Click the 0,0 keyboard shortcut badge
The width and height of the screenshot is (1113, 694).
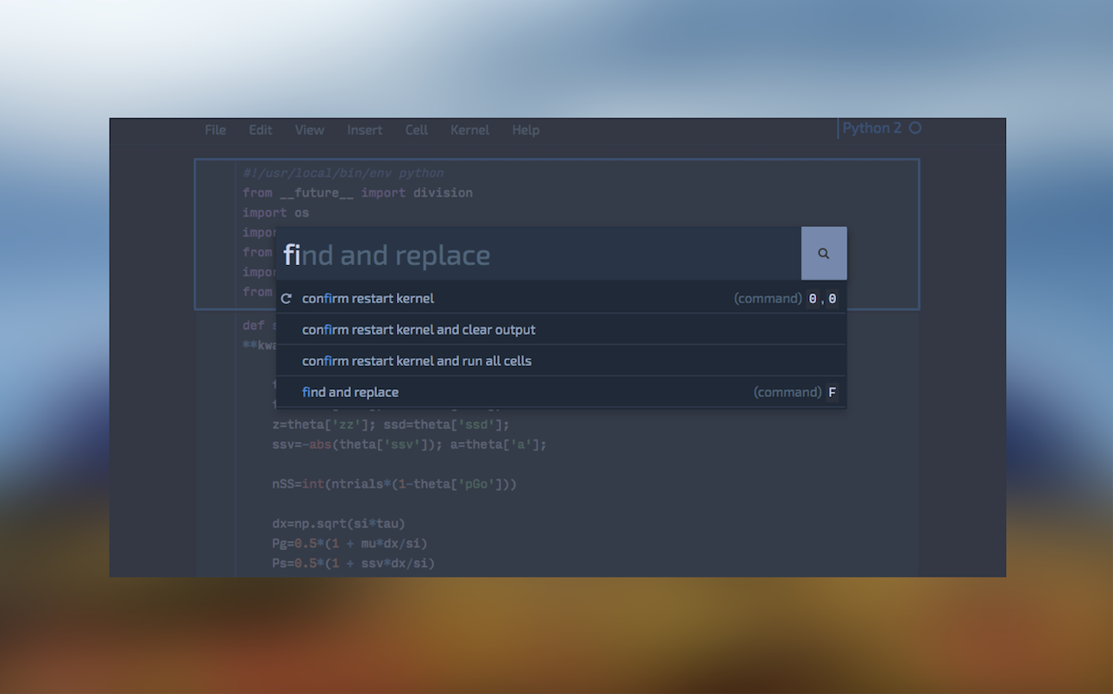coord(823,298)
